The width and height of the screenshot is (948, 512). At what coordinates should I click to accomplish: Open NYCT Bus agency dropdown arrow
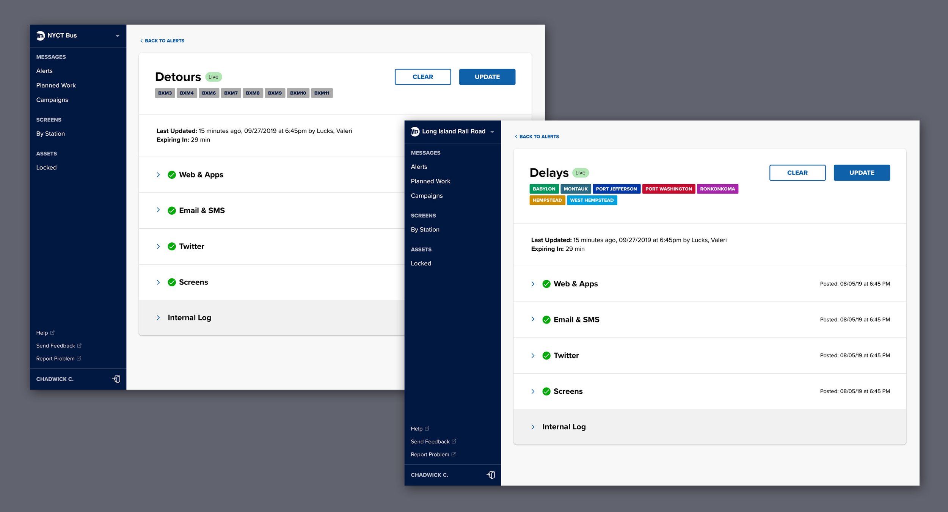coord(118,36)
